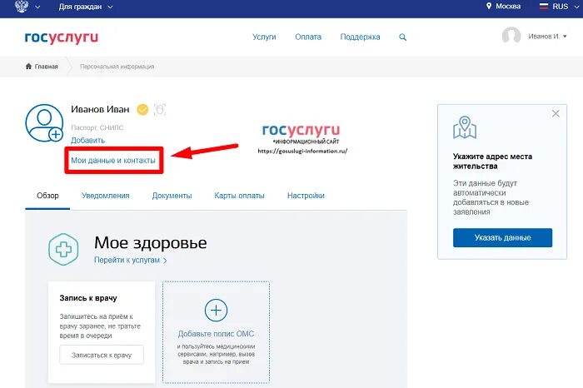The image size is (583, 388).
Task: Click the Мое здоровье heading
Action: click(151, 242)
